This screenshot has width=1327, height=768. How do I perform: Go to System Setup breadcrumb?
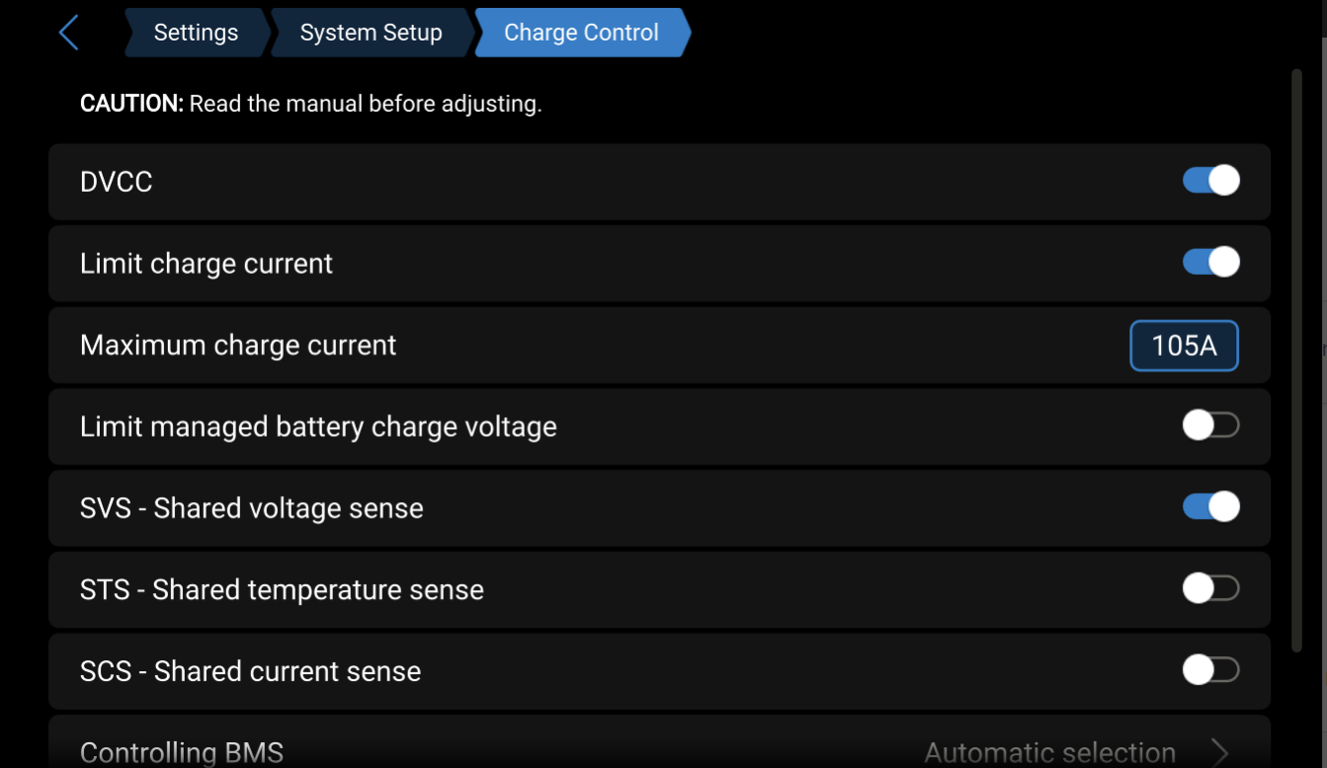pos(371,33)
